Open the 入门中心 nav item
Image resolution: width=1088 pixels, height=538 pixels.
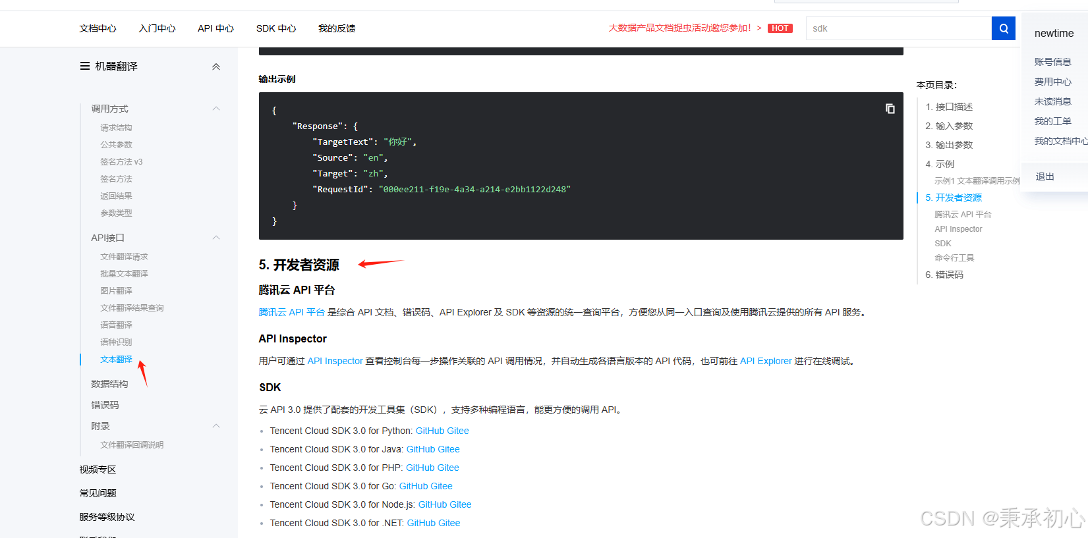157,28
